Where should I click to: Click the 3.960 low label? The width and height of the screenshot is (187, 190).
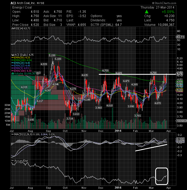pos(98,108)
